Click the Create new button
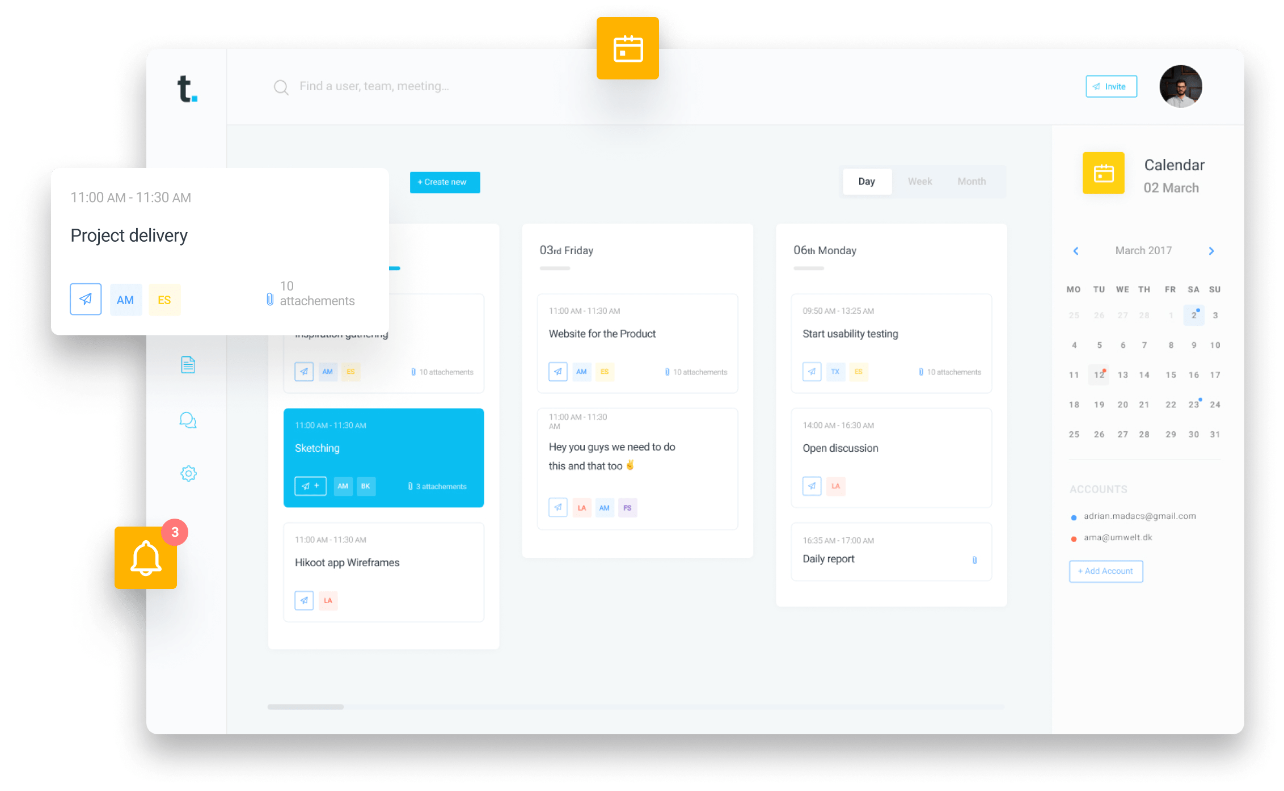Screen dimensions: 1284x791 [x=445, y=182]
